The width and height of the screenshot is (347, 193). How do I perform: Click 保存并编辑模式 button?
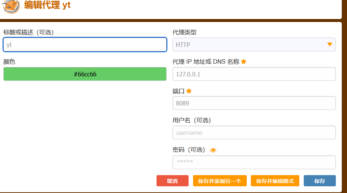pyautogui.click(x=275, y=181)
